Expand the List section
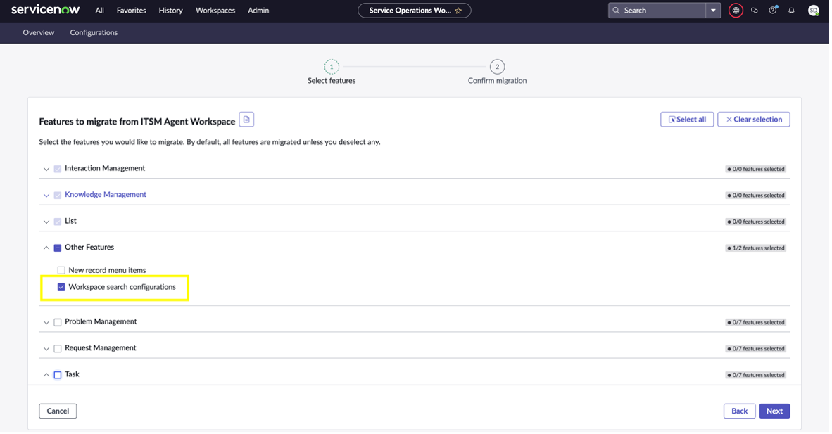 click(x=46, y=222)
